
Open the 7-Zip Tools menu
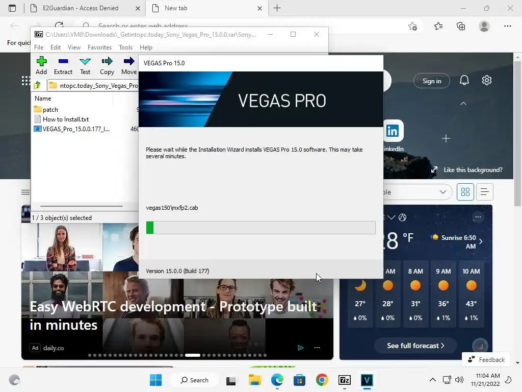pos(125,47)
